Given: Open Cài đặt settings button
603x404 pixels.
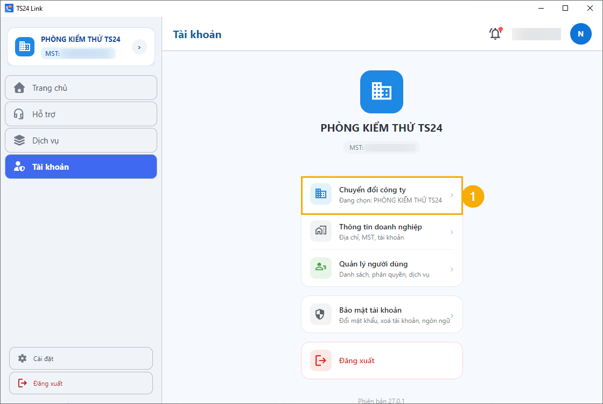Looking at the screenshot, I should tap(81, 358).
